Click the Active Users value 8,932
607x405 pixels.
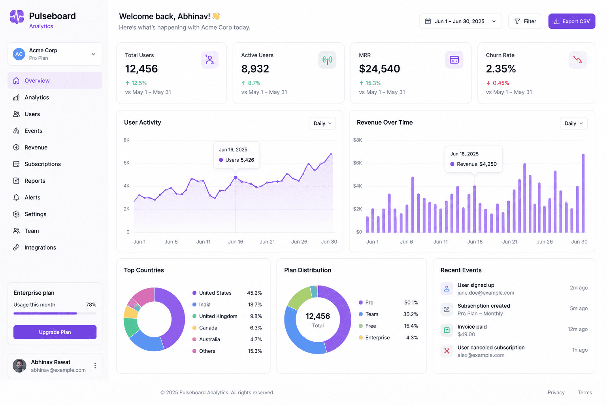(255, 69)
